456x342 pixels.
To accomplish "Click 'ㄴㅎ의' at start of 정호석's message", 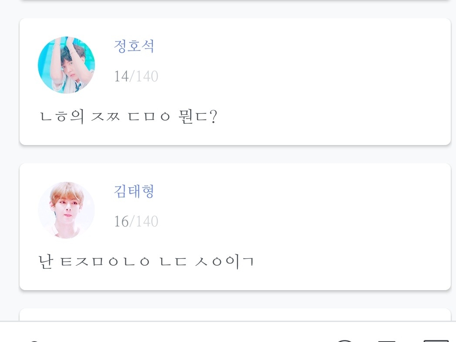I will [61, 117].
